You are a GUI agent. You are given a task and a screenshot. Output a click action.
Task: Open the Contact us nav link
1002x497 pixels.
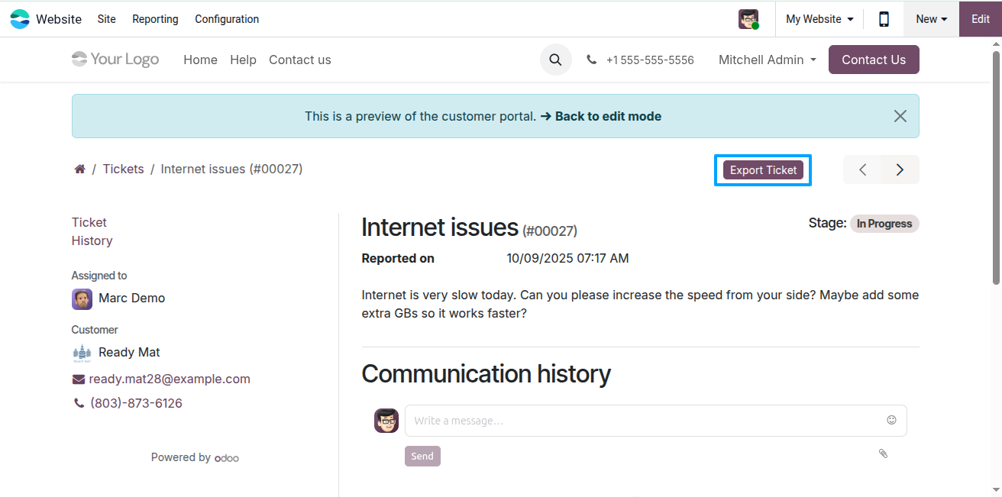click(300, 60)
